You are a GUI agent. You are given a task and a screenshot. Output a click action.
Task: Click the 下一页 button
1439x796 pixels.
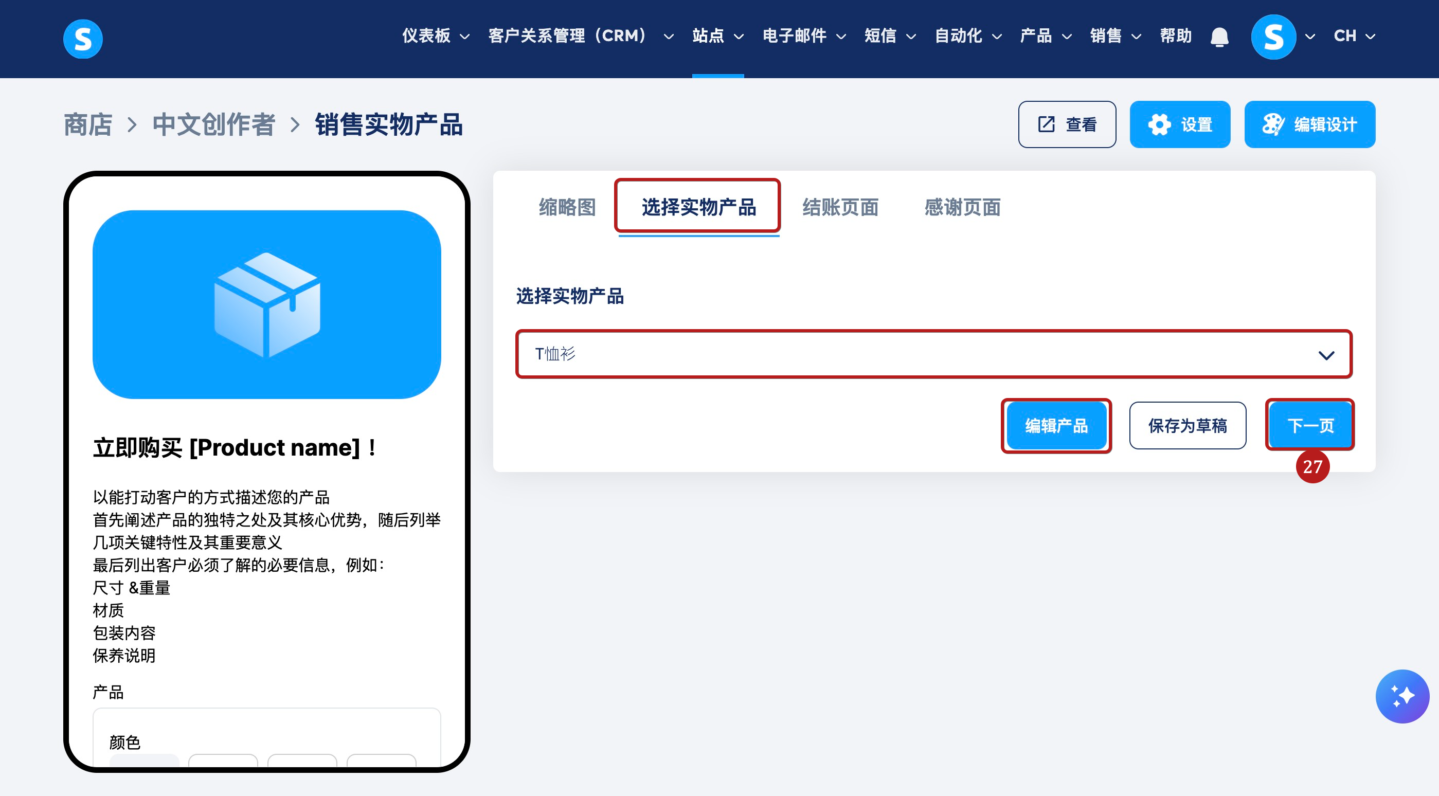(1309, 426)
